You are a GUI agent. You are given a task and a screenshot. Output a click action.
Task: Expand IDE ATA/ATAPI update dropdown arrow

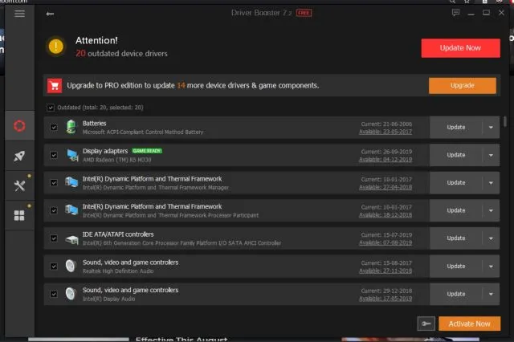491,238
